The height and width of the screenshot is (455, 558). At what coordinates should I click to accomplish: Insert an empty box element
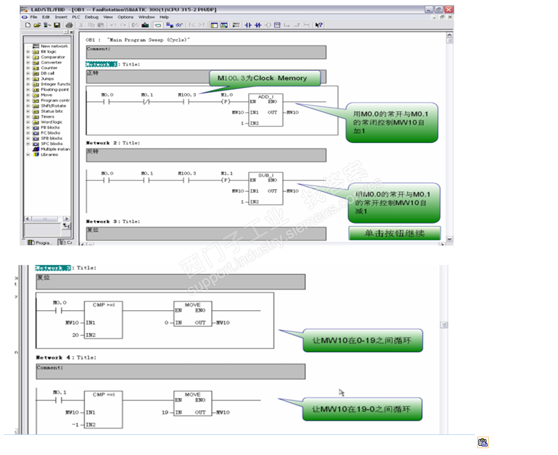[277, 25]
